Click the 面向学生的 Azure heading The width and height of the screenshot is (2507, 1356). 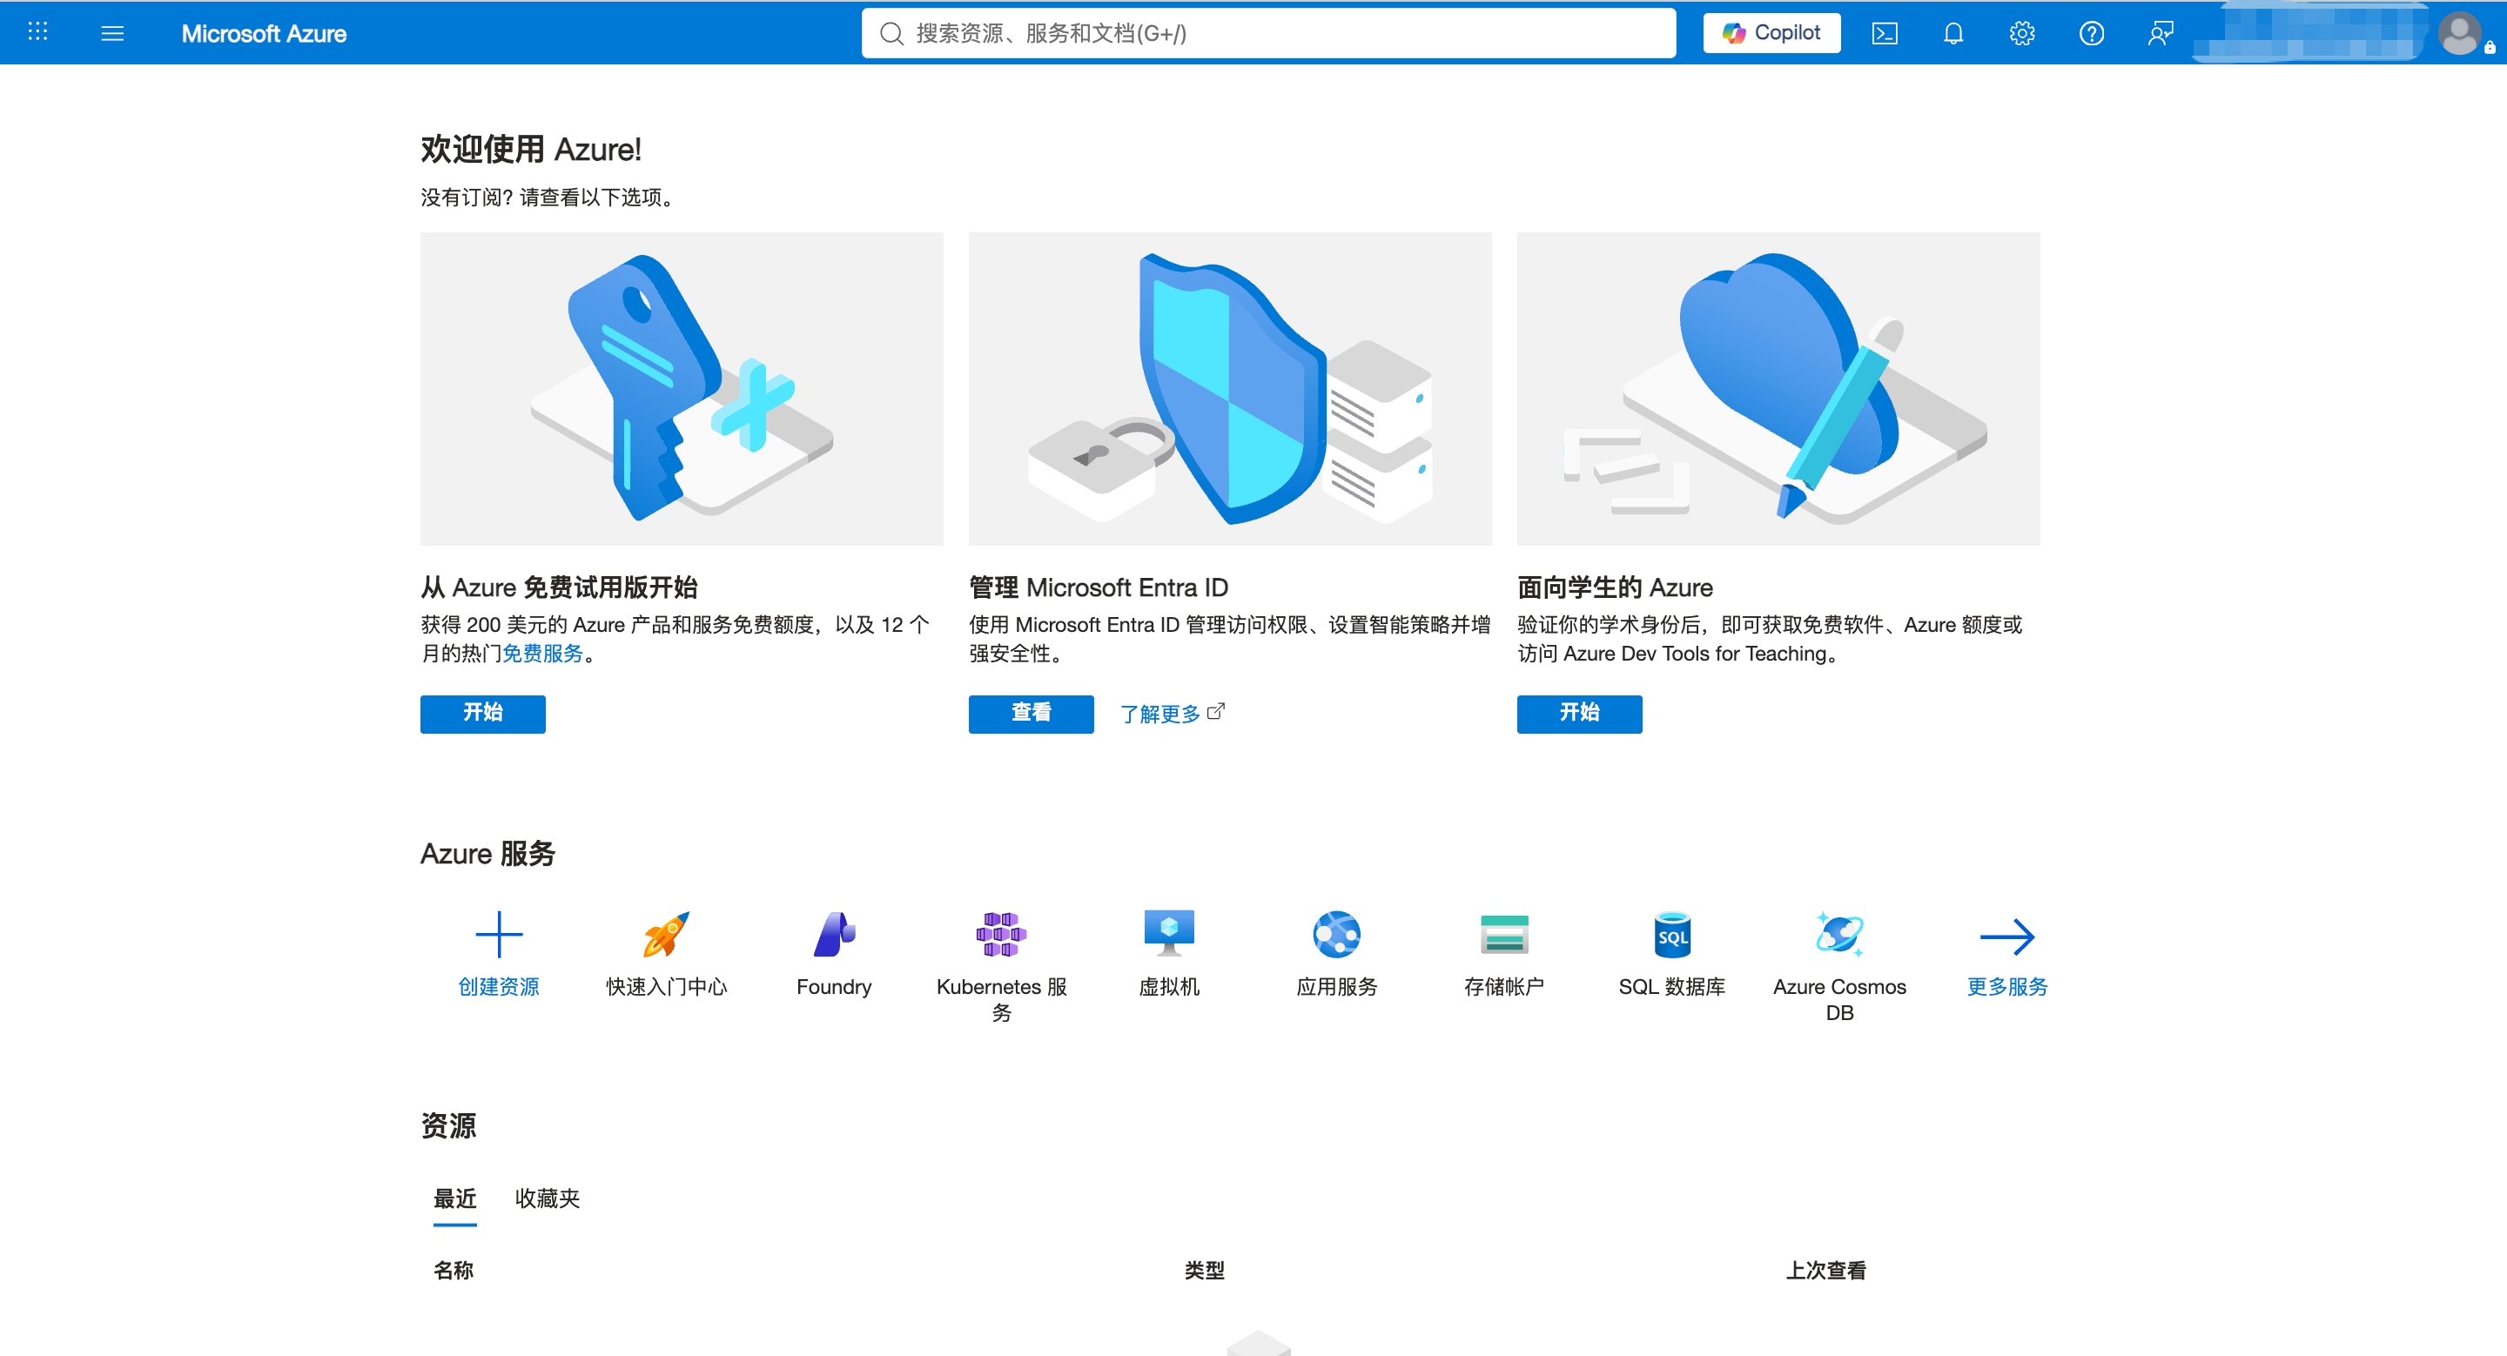pos(1616,587)
